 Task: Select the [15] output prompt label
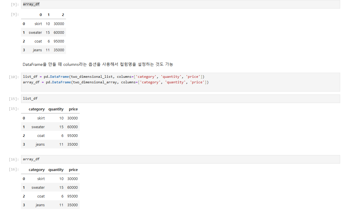coord(14,109)
